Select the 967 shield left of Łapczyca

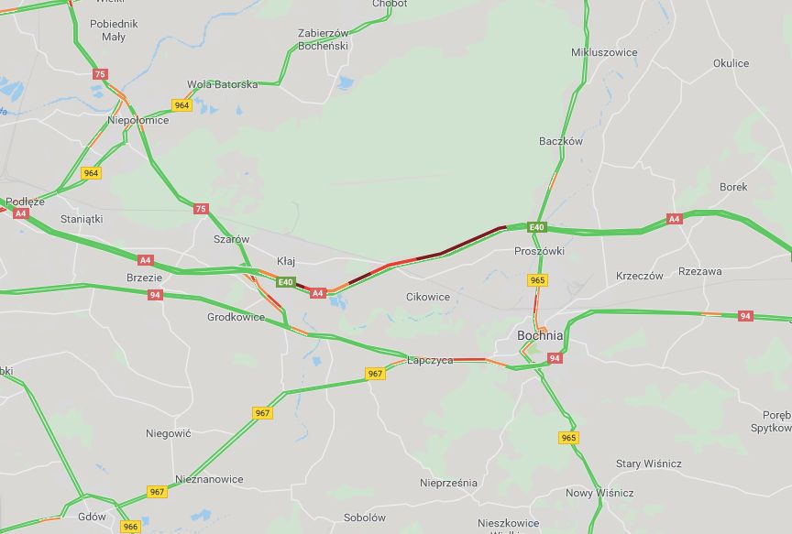point(375,374)
